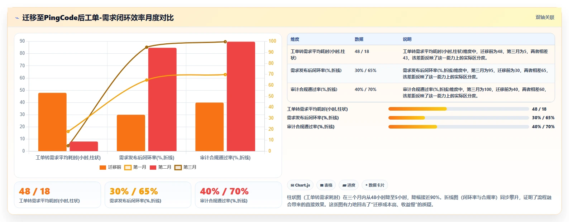Click the orange 迁移前 bar for 审计合规通过率
Viewport: 569px width, 222px height.
pyautogui.click(x=210, y=127)
